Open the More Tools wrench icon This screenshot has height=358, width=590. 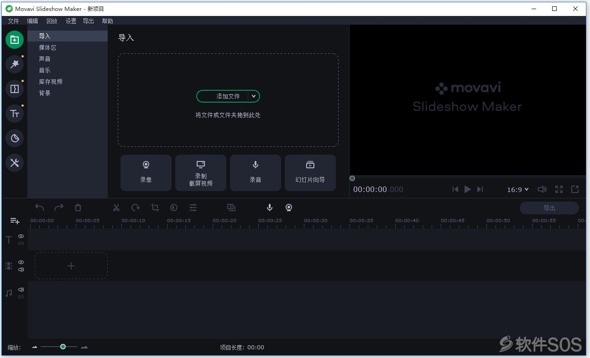[15, 163]
